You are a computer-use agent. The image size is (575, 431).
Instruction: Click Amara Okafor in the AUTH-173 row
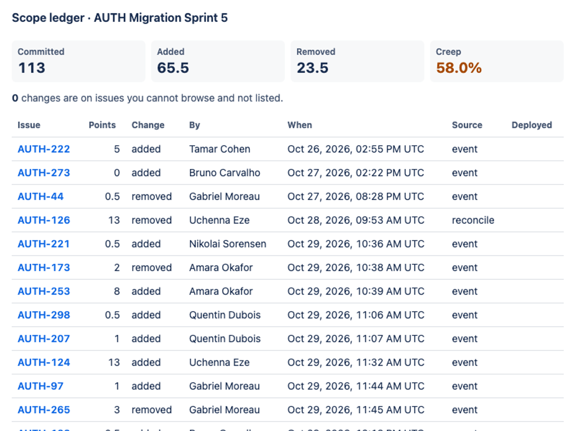pos(221,268)
